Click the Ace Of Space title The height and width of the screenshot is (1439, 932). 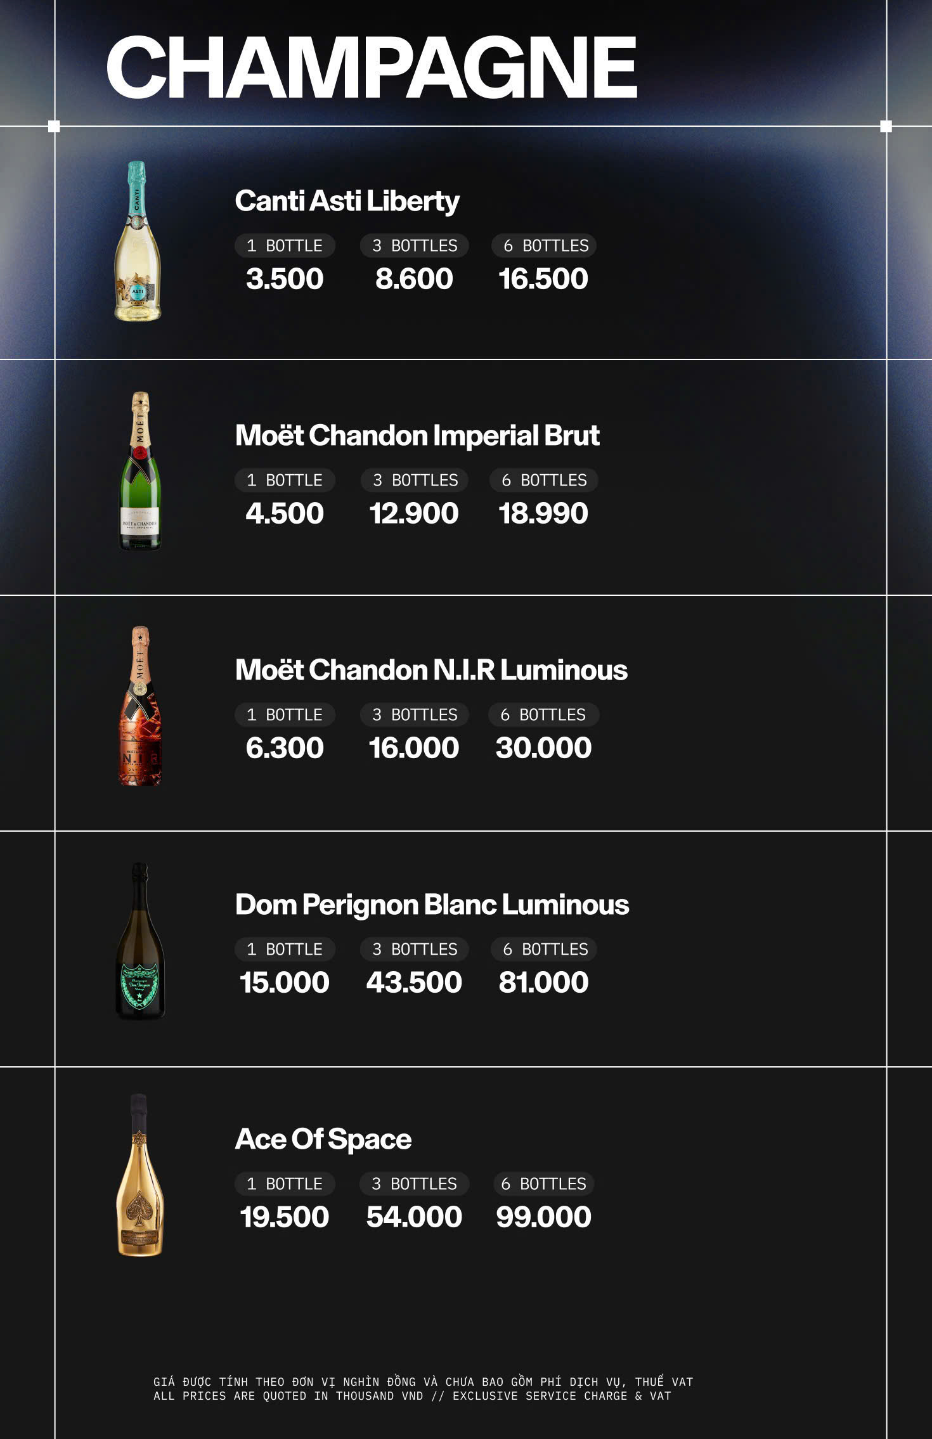coord(323,1139)
